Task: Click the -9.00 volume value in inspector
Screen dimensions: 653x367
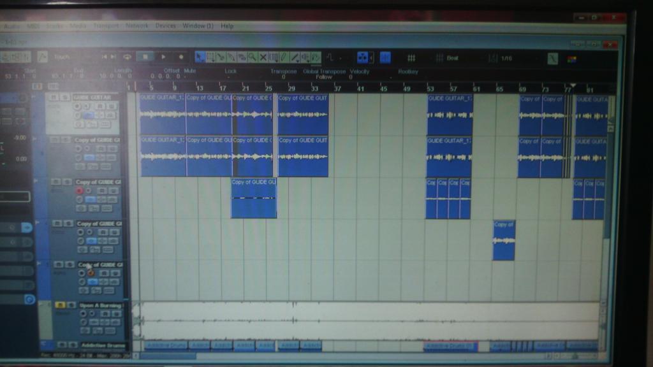Action: 20,138
